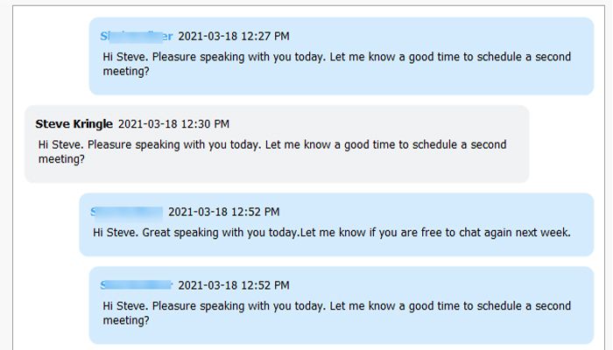
Task: Click the 2021-03-18 12:27 PM timestamp
Action: (234, 36)
